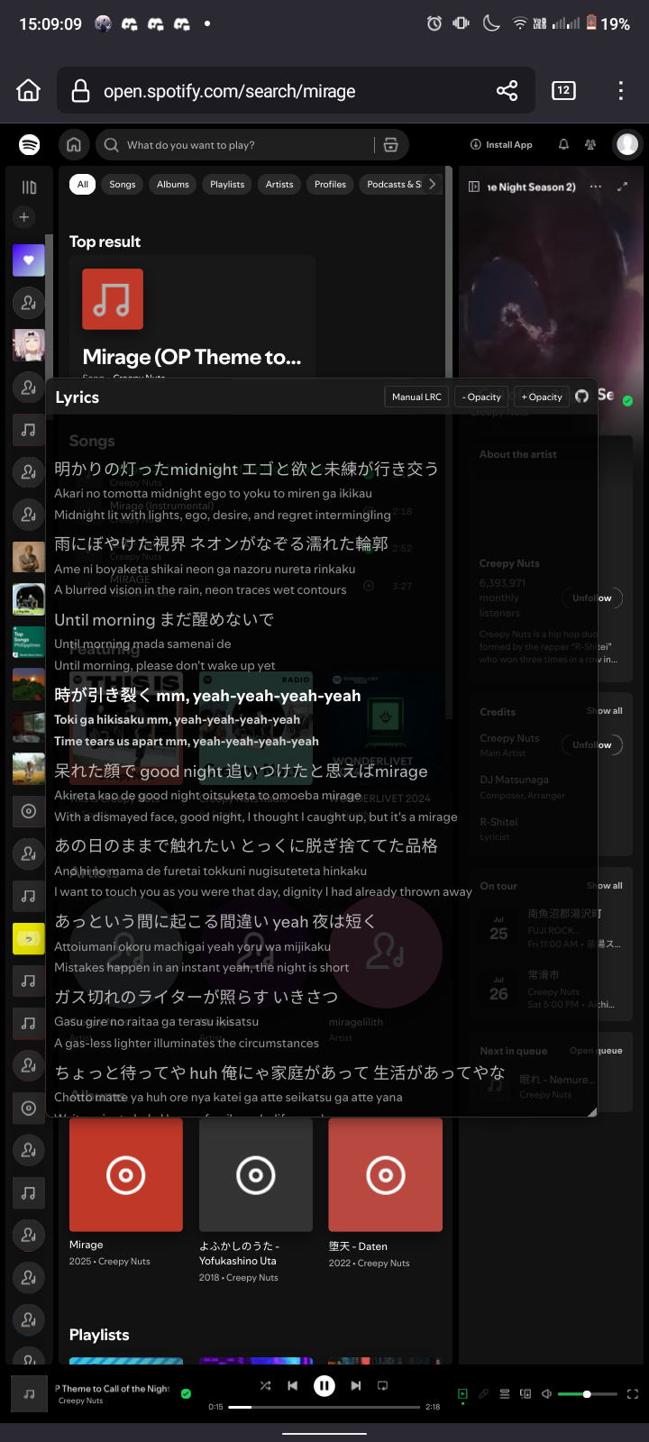The height and width of the screenshot is (1442, 649).
Task: Open the Browse icon in search box
Action: (x=390, y=144)
